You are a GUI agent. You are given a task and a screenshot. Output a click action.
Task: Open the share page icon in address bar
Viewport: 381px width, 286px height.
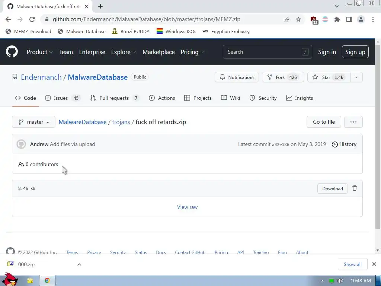pyautogui.click(x=286, y=19)
